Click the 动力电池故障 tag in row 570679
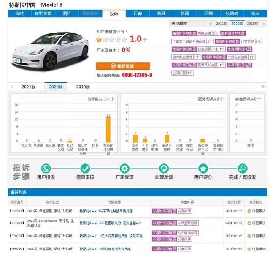Screen dimensions: 270x253 175,233
